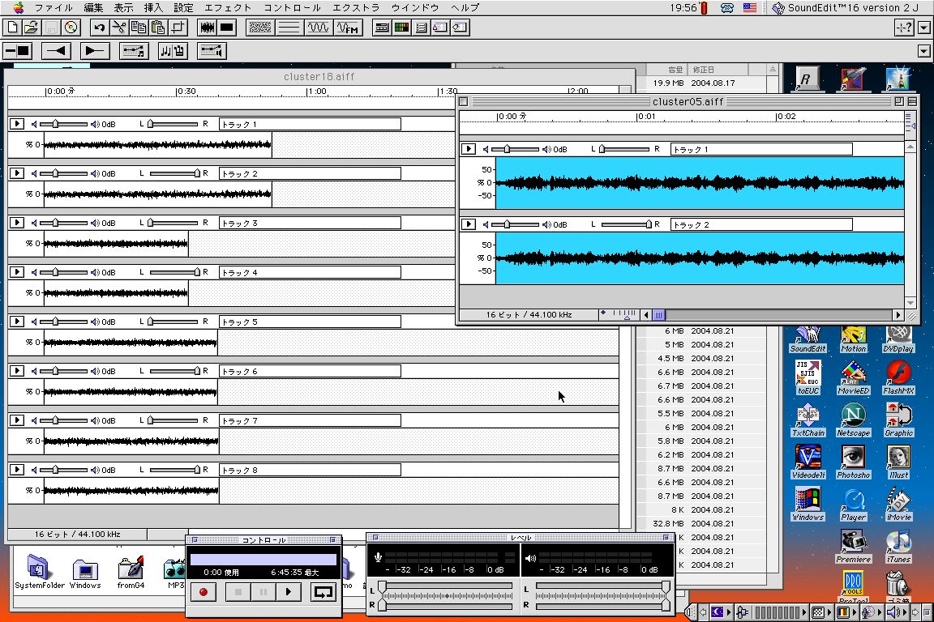Viewport: 934px width, 622px height.
Task: Click the cluster05.aiff horizontal scrollbar thumb
Action: coord(658,315)
